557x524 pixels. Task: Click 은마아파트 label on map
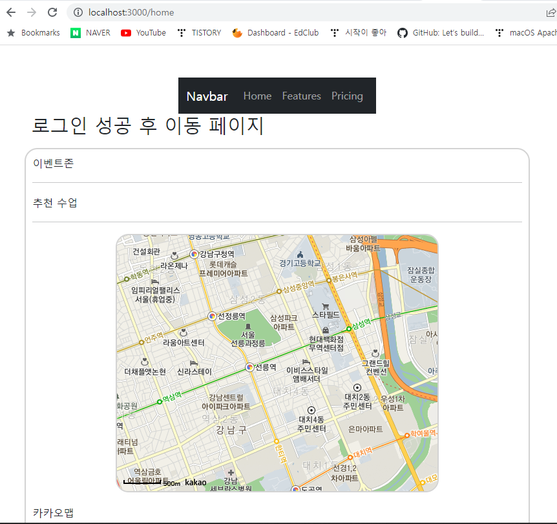tap(366, 429)
